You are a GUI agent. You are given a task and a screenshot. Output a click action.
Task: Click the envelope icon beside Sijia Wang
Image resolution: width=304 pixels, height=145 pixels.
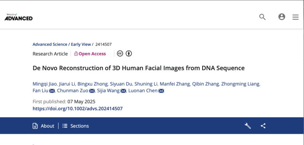coord(123,91)
